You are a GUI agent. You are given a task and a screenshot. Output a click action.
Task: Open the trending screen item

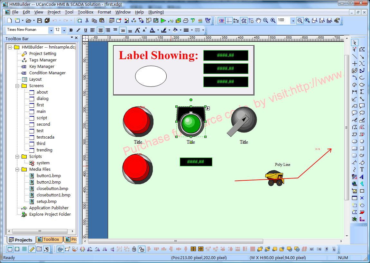44,150
